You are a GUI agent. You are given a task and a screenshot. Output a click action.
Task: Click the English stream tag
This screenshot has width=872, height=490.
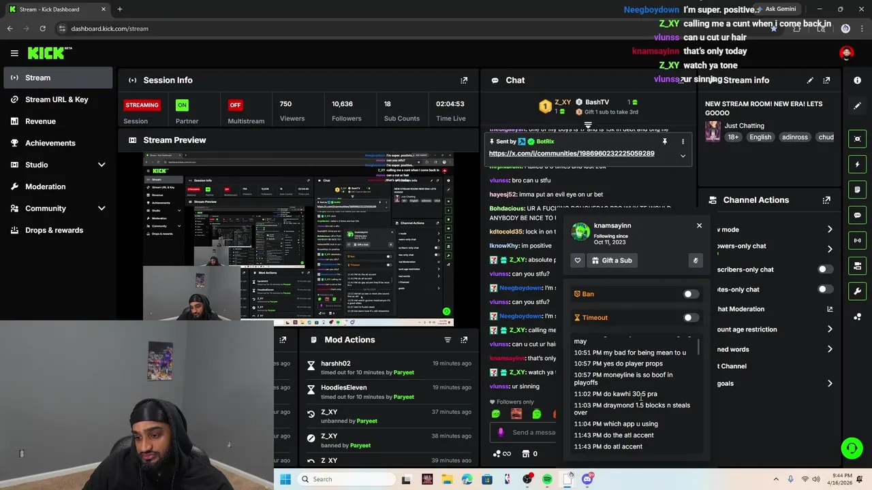point(760,137)
